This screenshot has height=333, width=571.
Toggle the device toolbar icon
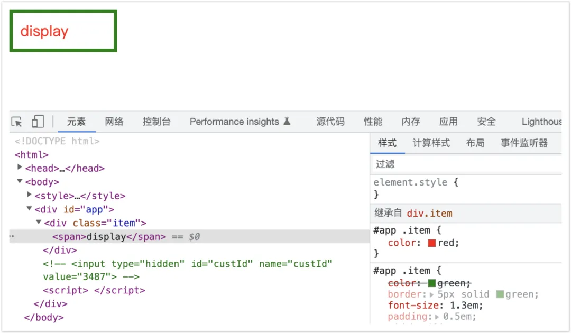point(38,122)
